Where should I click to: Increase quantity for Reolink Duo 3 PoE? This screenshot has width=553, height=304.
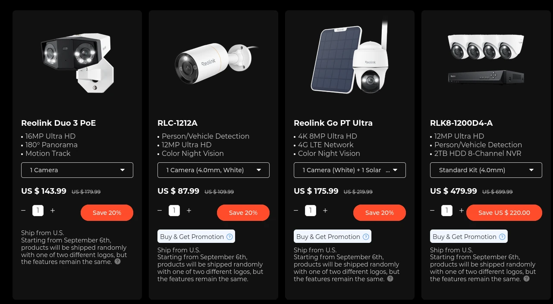pos(53,211)
